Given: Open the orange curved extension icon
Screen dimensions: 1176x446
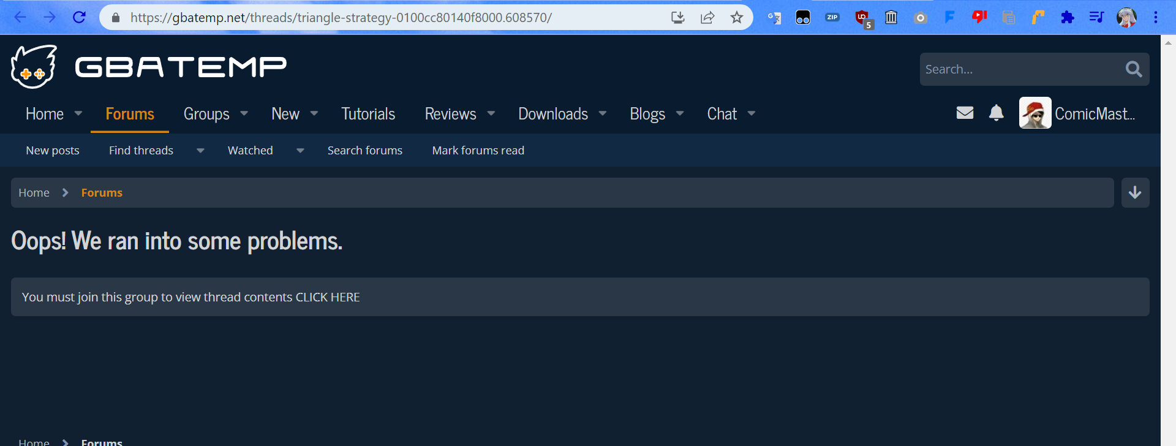Looking at the screenshot, I should [1038, 17].
